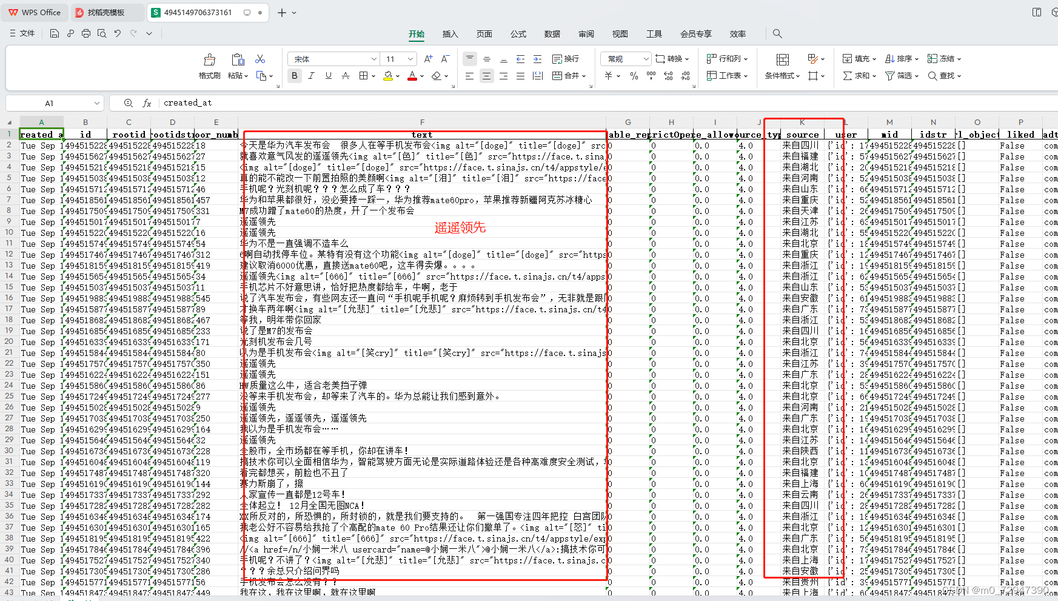Click the Decrease decimal places icon

pyautogui.click(x=685, y=76)
